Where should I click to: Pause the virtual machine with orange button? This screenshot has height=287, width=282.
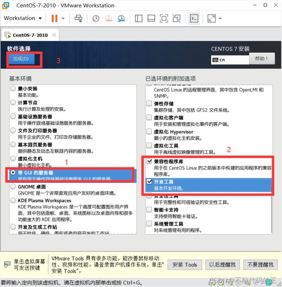pyautogui.click(x=54, y=18)
